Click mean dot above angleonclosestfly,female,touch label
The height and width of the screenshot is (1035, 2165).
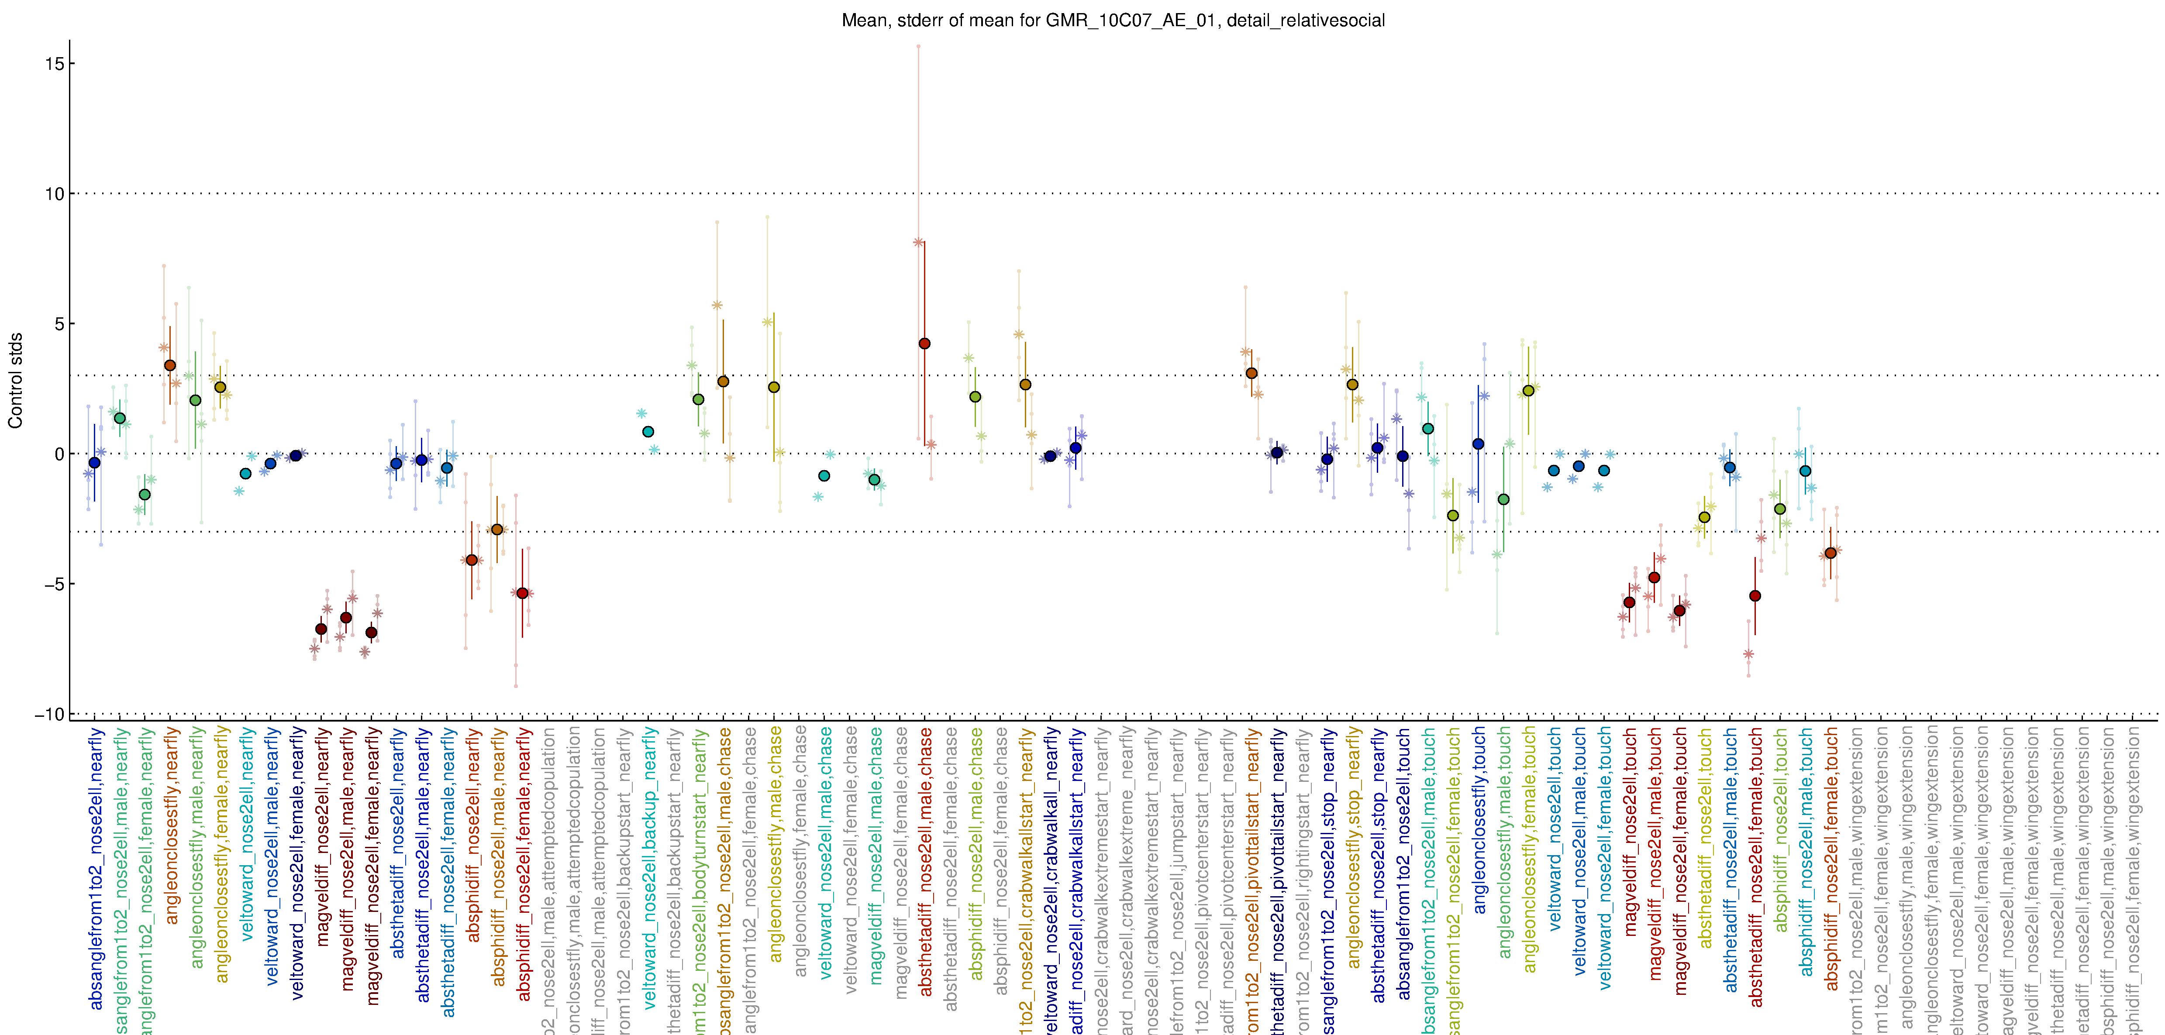click(1529, 391)
